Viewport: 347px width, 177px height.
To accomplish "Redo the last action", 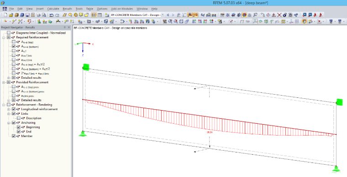I will 57,15.
